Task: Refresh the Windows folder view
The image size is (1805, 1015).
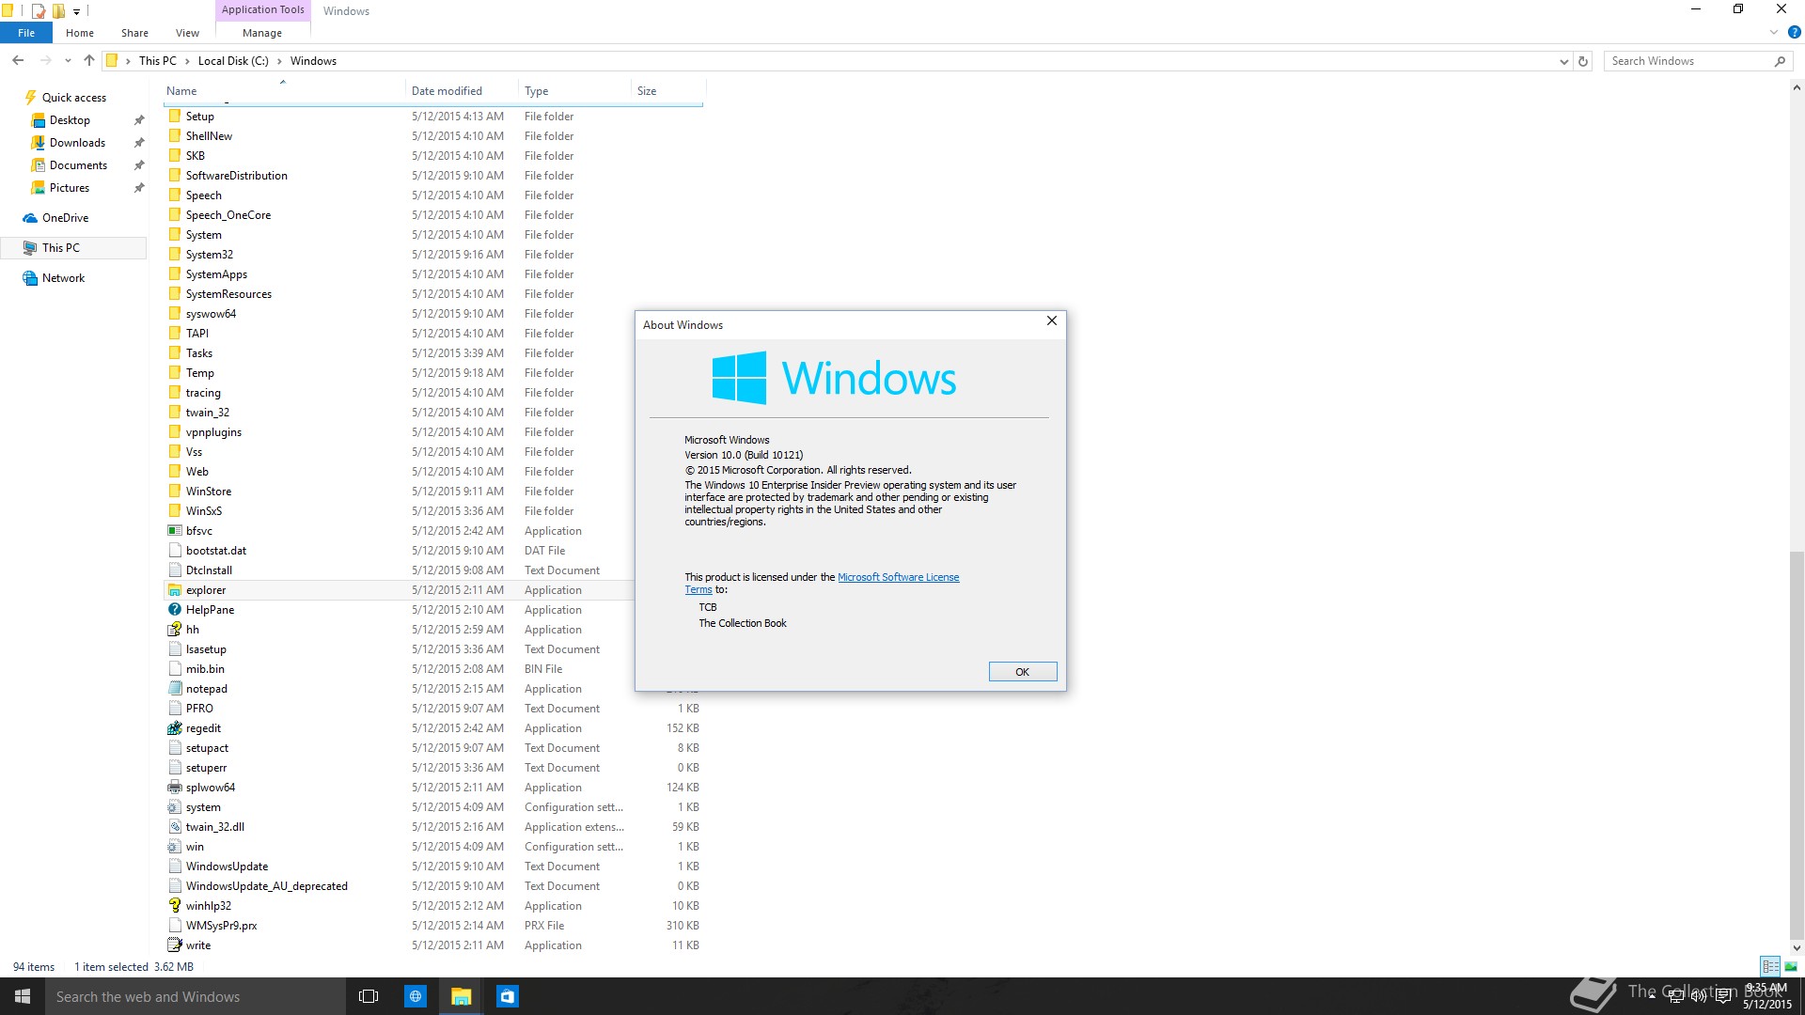Action: [1583, 61]
